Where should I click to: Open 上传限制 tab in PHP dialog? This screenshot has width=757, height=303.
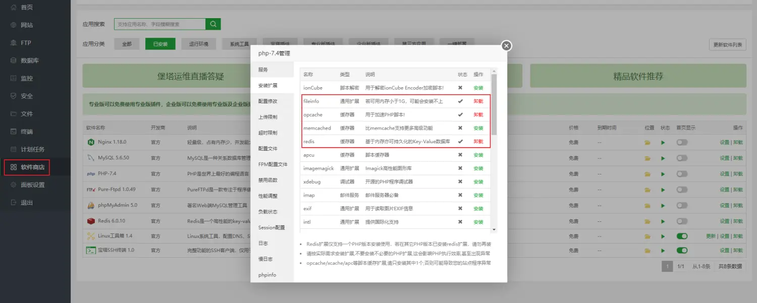click(x=272, y=117)
